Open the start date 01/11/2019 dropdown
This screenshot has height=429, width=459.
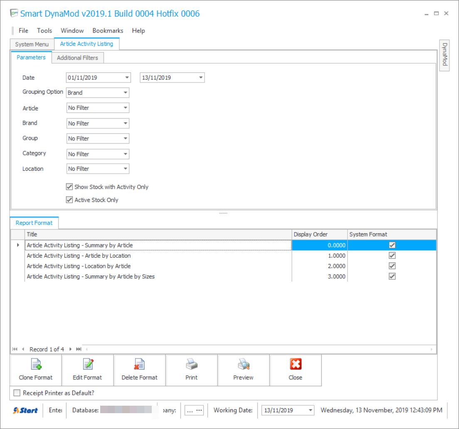(x=127, y=77)
